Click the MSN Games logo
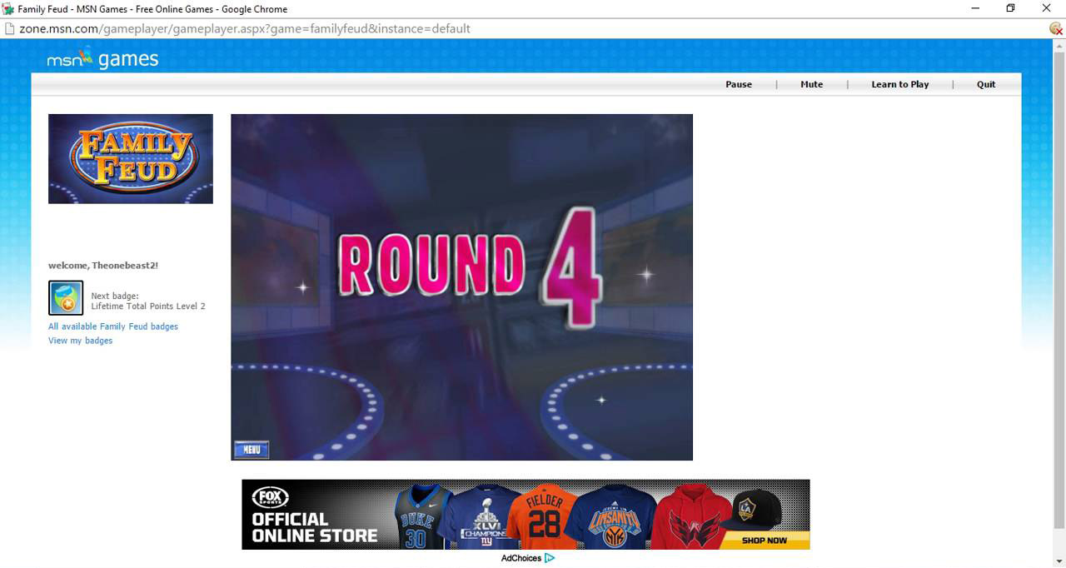The height and width of the screenshot is (568, 1066). point(102,58)
